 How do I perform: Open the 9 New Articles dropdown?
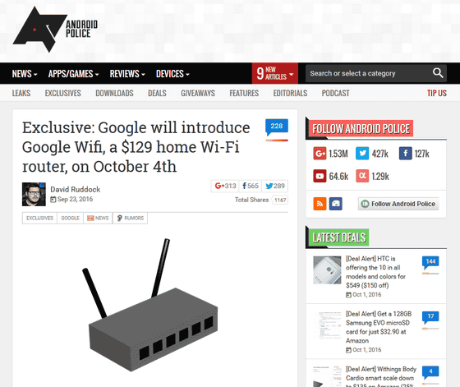pyautogui.click(x=275, y=73)
